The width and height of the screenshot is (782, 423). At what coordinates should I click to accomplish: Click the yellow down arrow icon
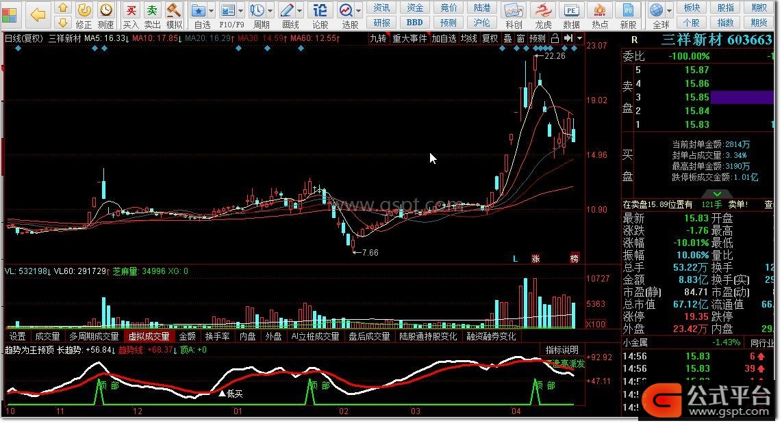tap(63, 23)
